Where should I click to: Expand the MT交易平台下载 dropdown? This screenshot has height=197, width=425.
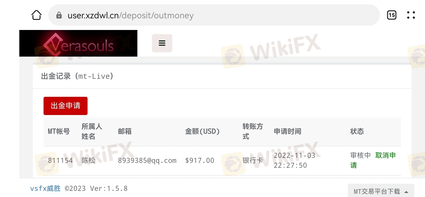click(x=381, y=191)
